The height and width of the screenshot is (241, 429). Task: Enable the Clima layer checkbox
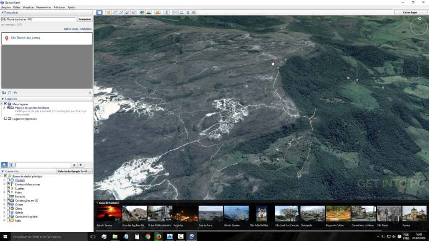pyautogui.click(x=8, y=208)
